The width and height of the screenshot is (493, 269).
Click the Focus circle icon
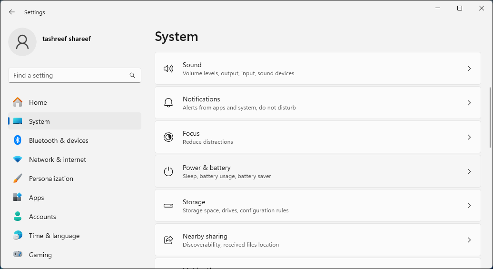click(x=168, y=137)
